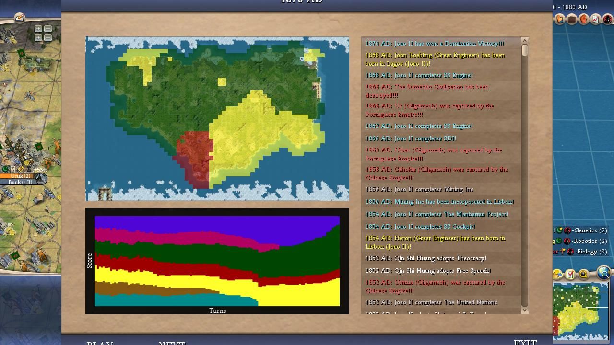This screenshot has width=614, height=345.
Task: Click the +53% defense label above Uruk
Action: point(41,170)
